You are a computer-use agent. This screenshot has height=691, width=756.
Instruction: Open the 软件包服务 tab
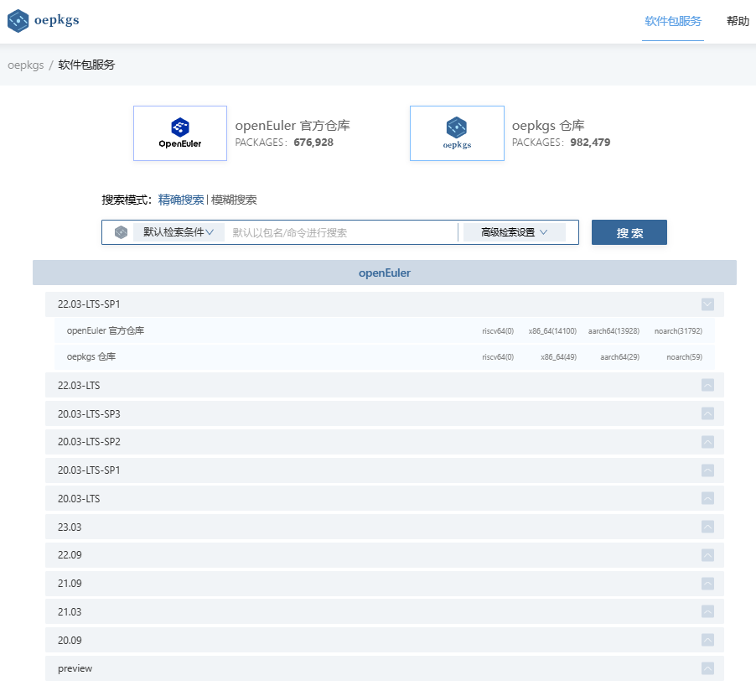point(672,21)
